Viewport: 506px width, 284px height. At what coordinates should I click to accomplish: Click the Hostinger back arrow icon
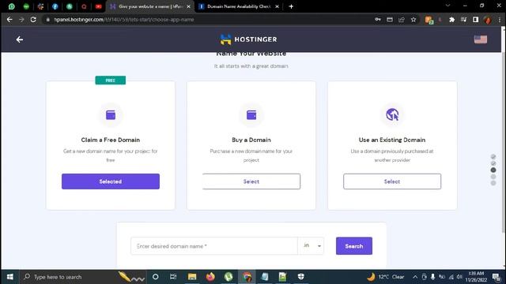pyautogui.click(x=19, y=39)
